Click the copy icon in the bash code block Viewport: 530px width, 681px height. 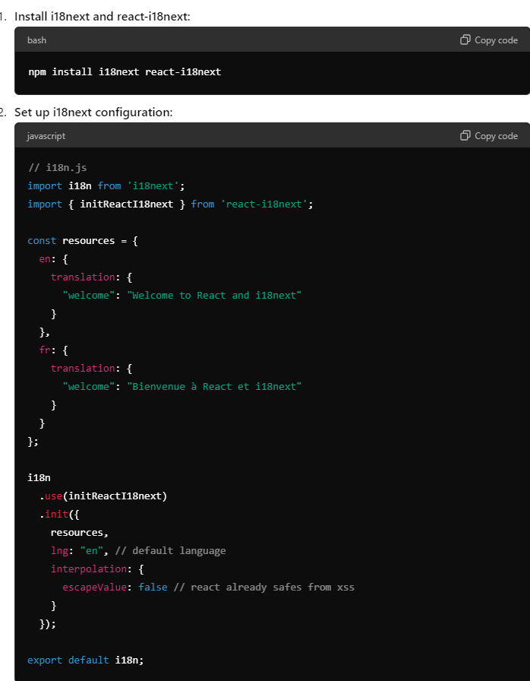tap(465, 40)
